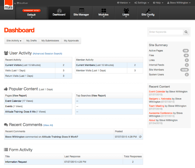Open the Help dropdown menu

click(158, 3)
